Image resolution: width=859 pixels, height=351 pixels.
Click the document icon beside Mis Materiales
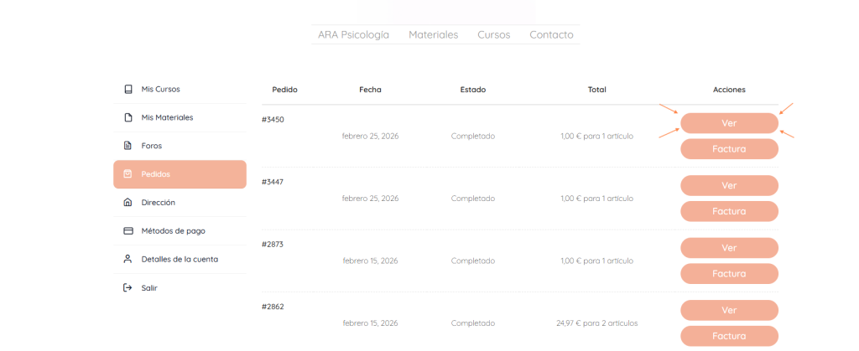click(128, 117)
